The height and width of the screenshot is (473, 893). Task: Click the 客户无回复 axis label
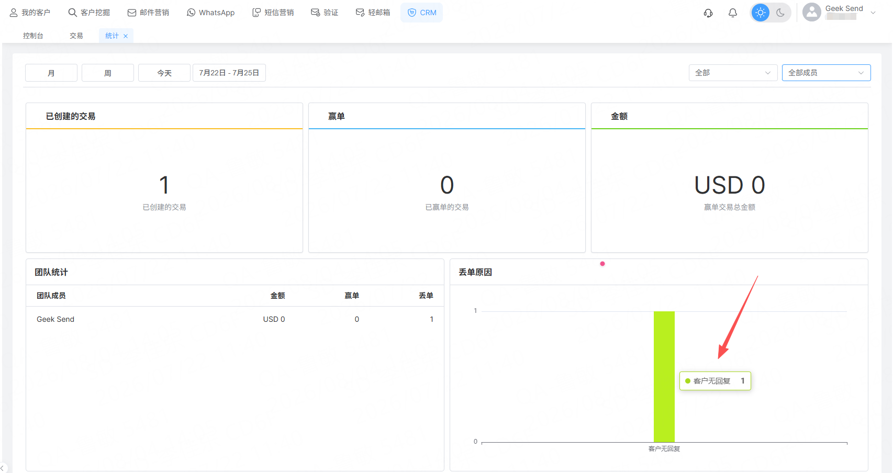point(664,449)
